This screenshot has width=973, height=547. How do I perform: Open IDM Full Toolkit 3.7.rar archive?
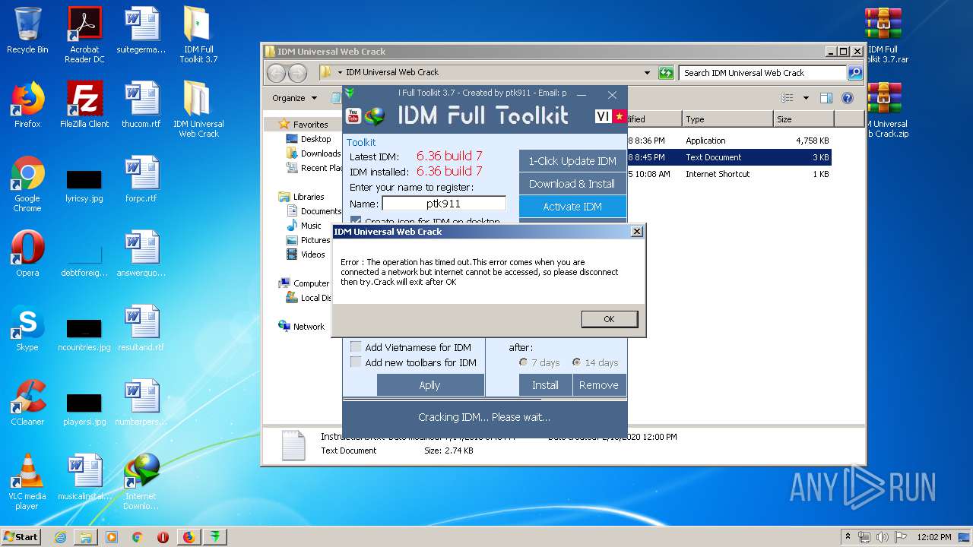(884, 35)
